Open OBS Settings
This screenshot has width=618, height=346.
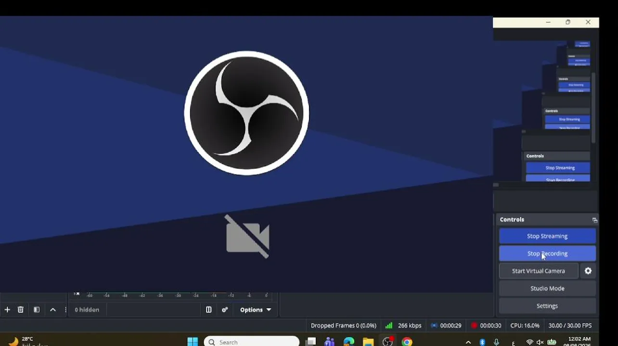tap(547, 306)
